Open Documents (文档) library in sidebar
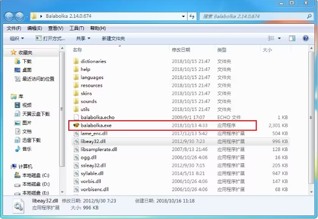 23,132
